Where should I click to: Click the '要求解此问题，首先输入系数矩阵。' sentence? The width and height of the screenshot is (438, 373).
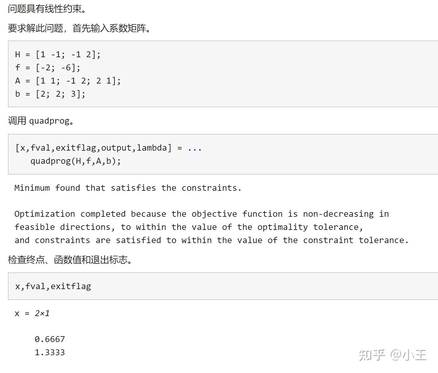[x=79, y=28]
